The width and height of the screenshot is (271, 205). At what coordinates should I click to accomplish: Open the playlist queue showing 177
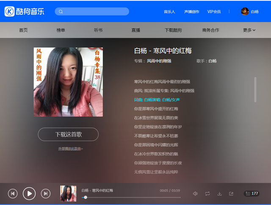[252, 194]
